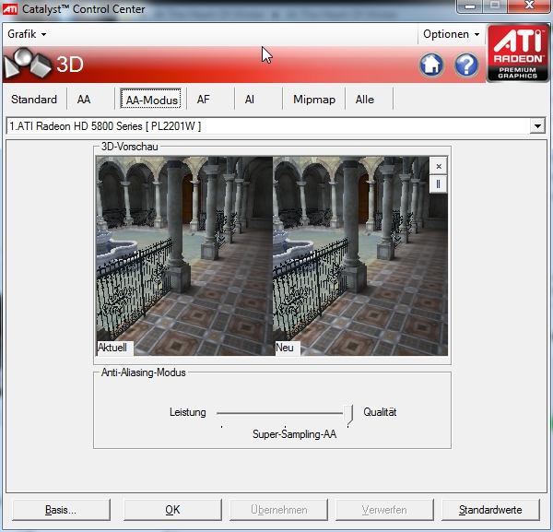Click the Qualität label
Screen dimensions: 553x532
(x=380, y=412)
